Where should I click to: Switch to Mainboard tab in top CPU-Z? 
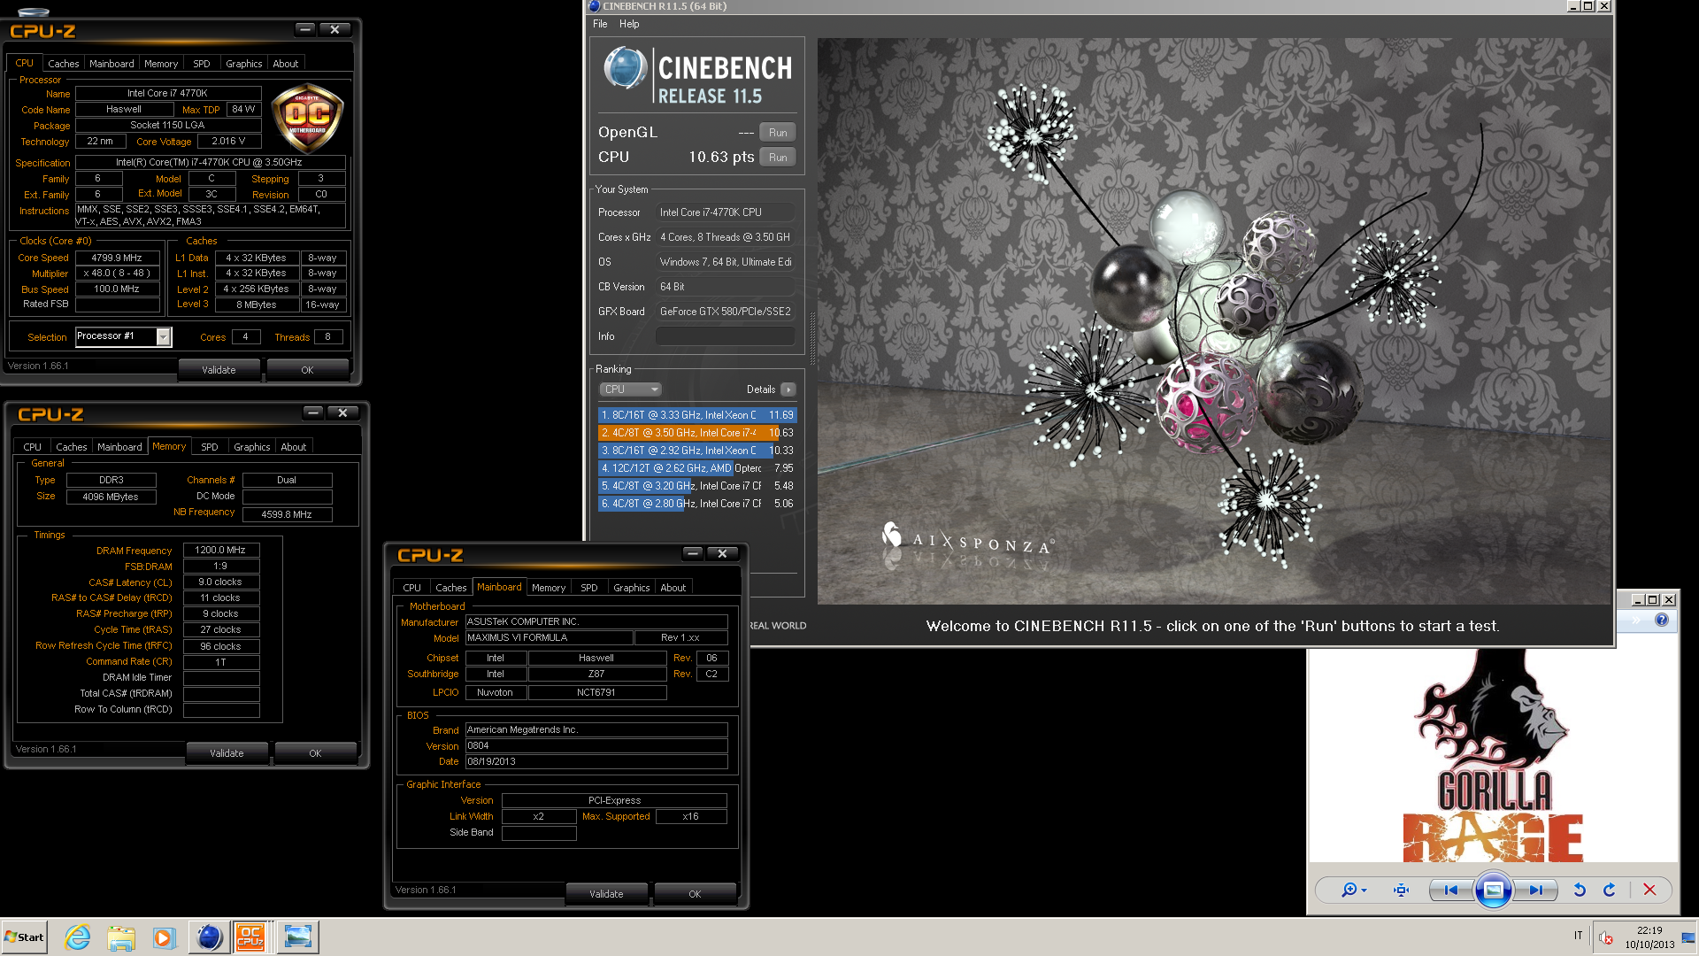tap(111, 64)
